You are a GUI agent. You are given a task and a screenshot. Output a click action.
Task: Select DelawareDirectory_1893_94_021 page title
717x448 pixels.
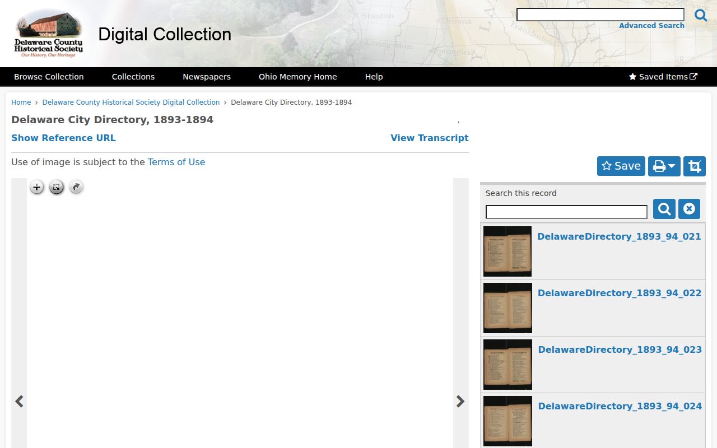pyautogui.click(x=619, y=236)
